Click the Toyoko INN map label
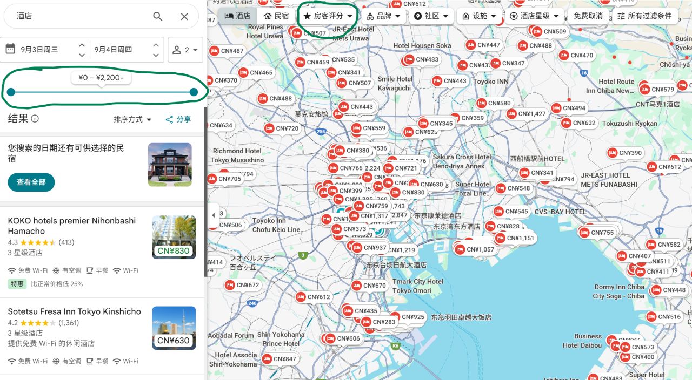Screen dimensions: 692x380 point(491,82)
